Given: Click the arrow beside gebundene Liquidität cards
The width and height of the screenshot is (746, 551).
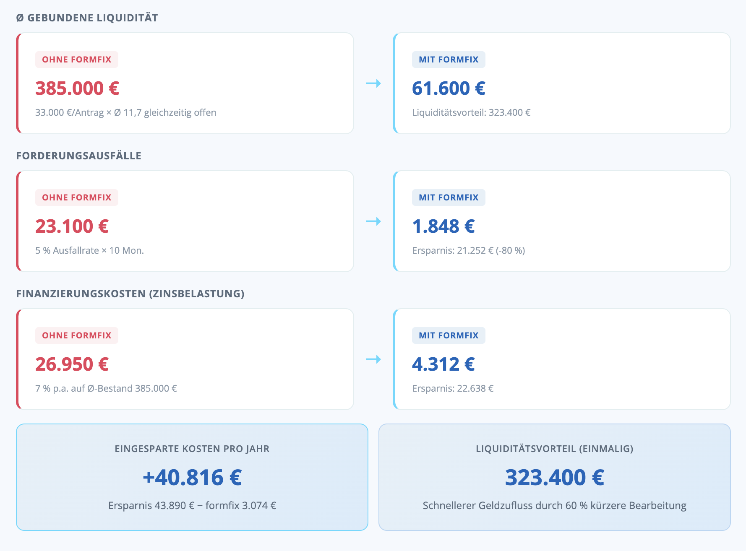Looking at the screenshot, I should [373, 83].
